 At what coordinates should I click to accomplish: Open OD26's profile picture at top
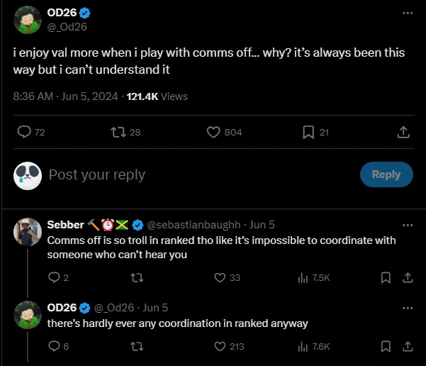coord(28,20)
